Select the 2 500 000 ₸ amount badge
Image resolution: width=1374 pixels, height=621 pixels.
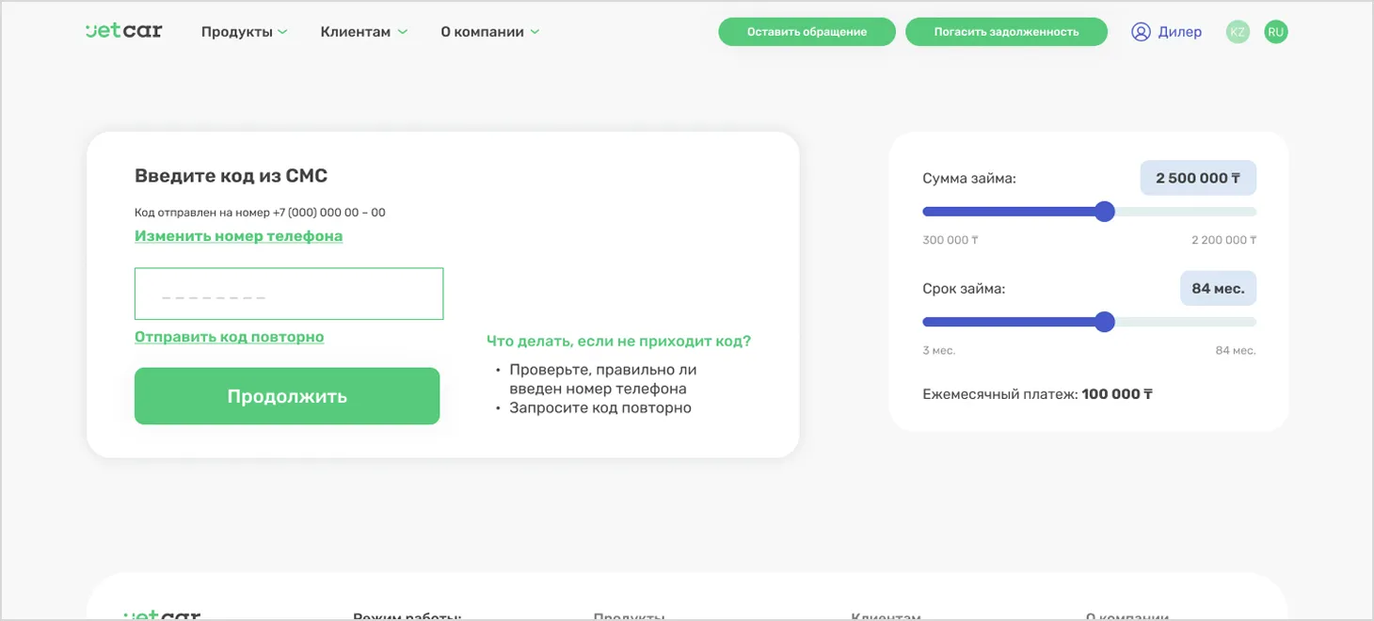(1197, 178)
